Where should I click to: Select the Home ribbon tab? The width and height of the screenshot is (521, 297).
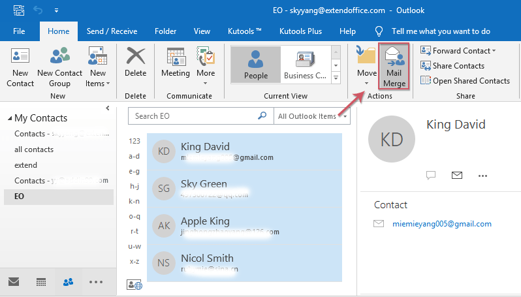click(x=59, y=31)
